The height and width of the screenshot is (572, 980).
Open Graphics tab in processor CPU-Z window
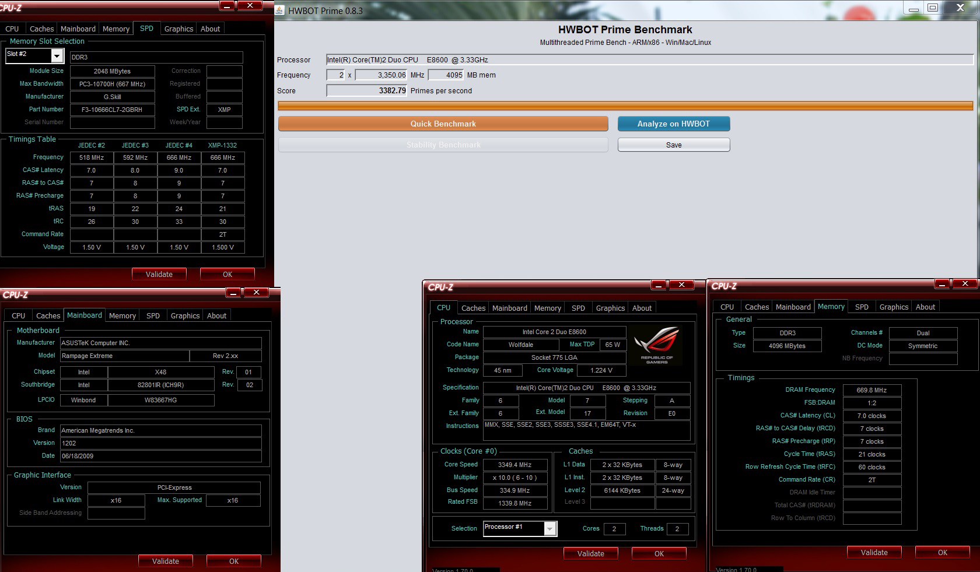point(611,308)
